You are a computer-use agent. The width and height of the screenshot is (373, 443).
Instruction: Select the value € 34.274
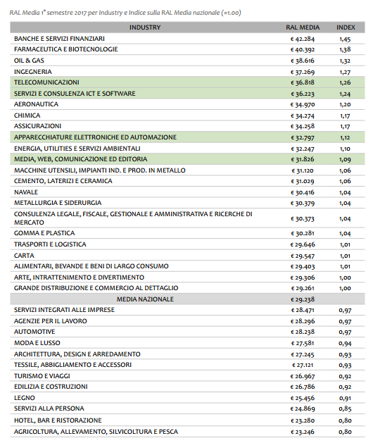coord(303,116)
